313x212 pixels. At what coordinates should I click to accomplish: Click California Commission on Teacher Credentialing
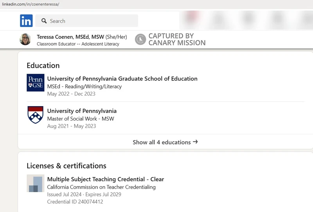[101, 187]
